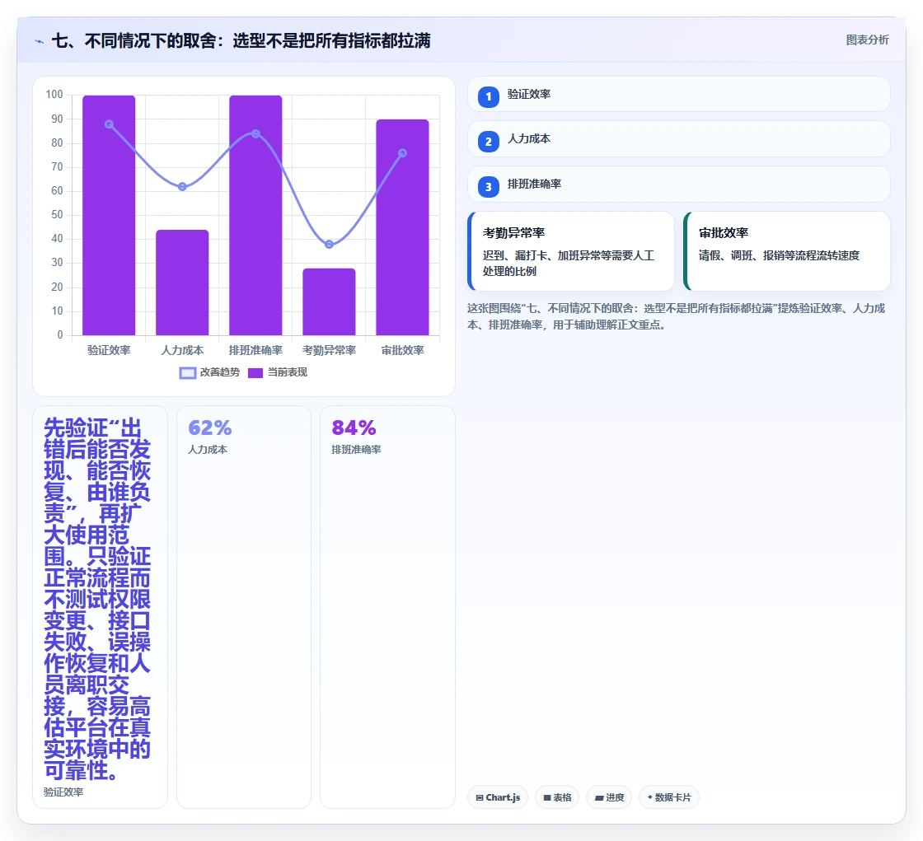Click the number 1 badge for 验证效率
923x841 pixels.
[x=488, y=96]
